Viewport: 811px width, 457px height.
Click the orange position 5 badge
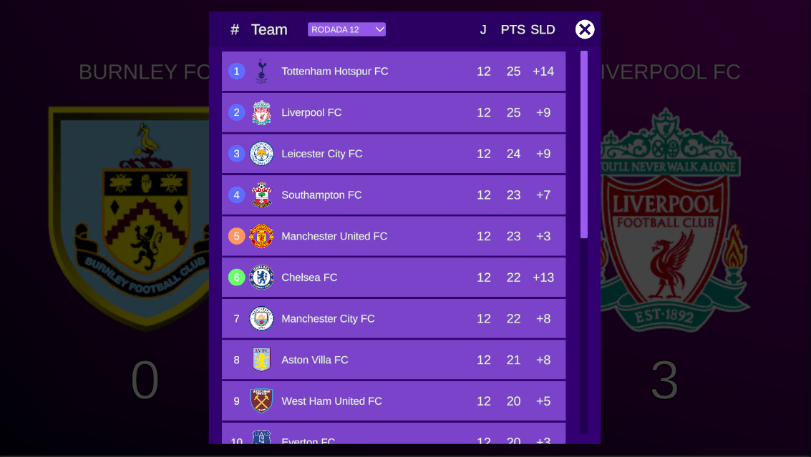[237, 236]
